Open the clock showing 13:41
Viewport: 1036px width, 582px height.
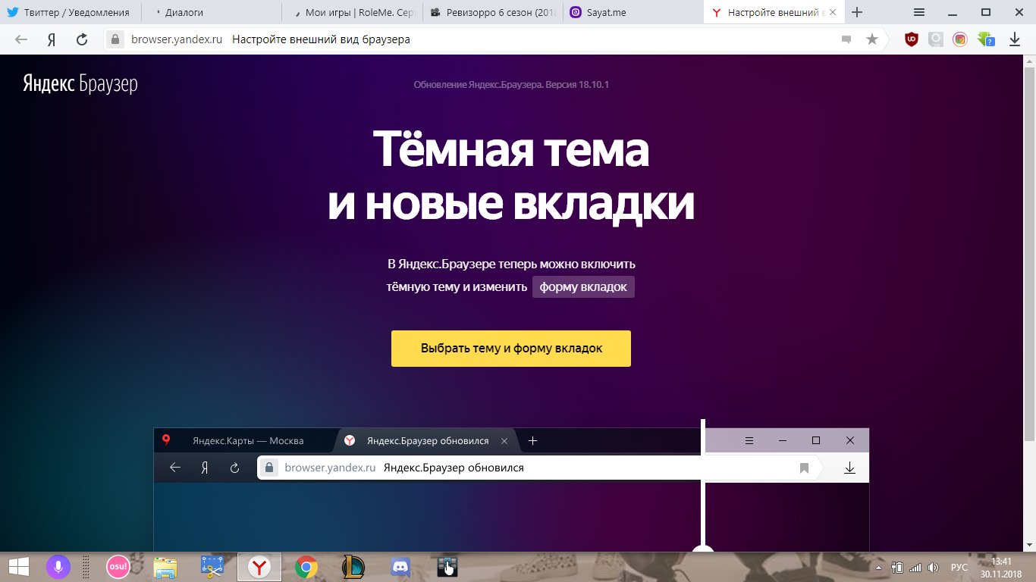tap(1002, 567)
